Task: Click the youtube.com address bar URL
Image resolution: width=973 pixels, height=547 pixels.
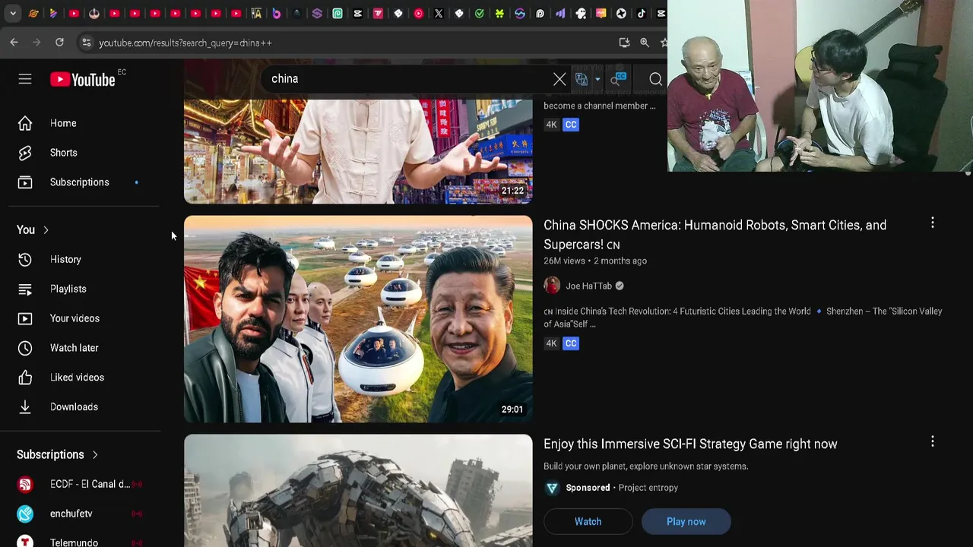Action: tap(185, 43)
